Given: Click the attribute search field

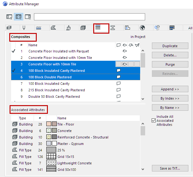Looking at the screenshot, I should click(90, 17).
